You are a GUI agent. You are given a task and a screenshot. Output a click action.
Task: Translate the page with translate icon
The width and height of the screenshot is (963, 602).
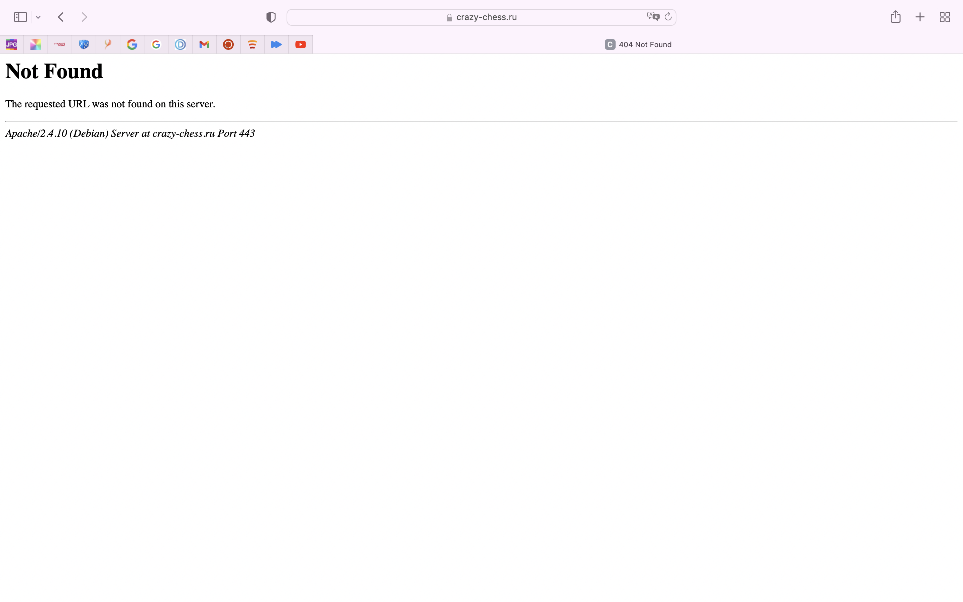tap(653, 16)
